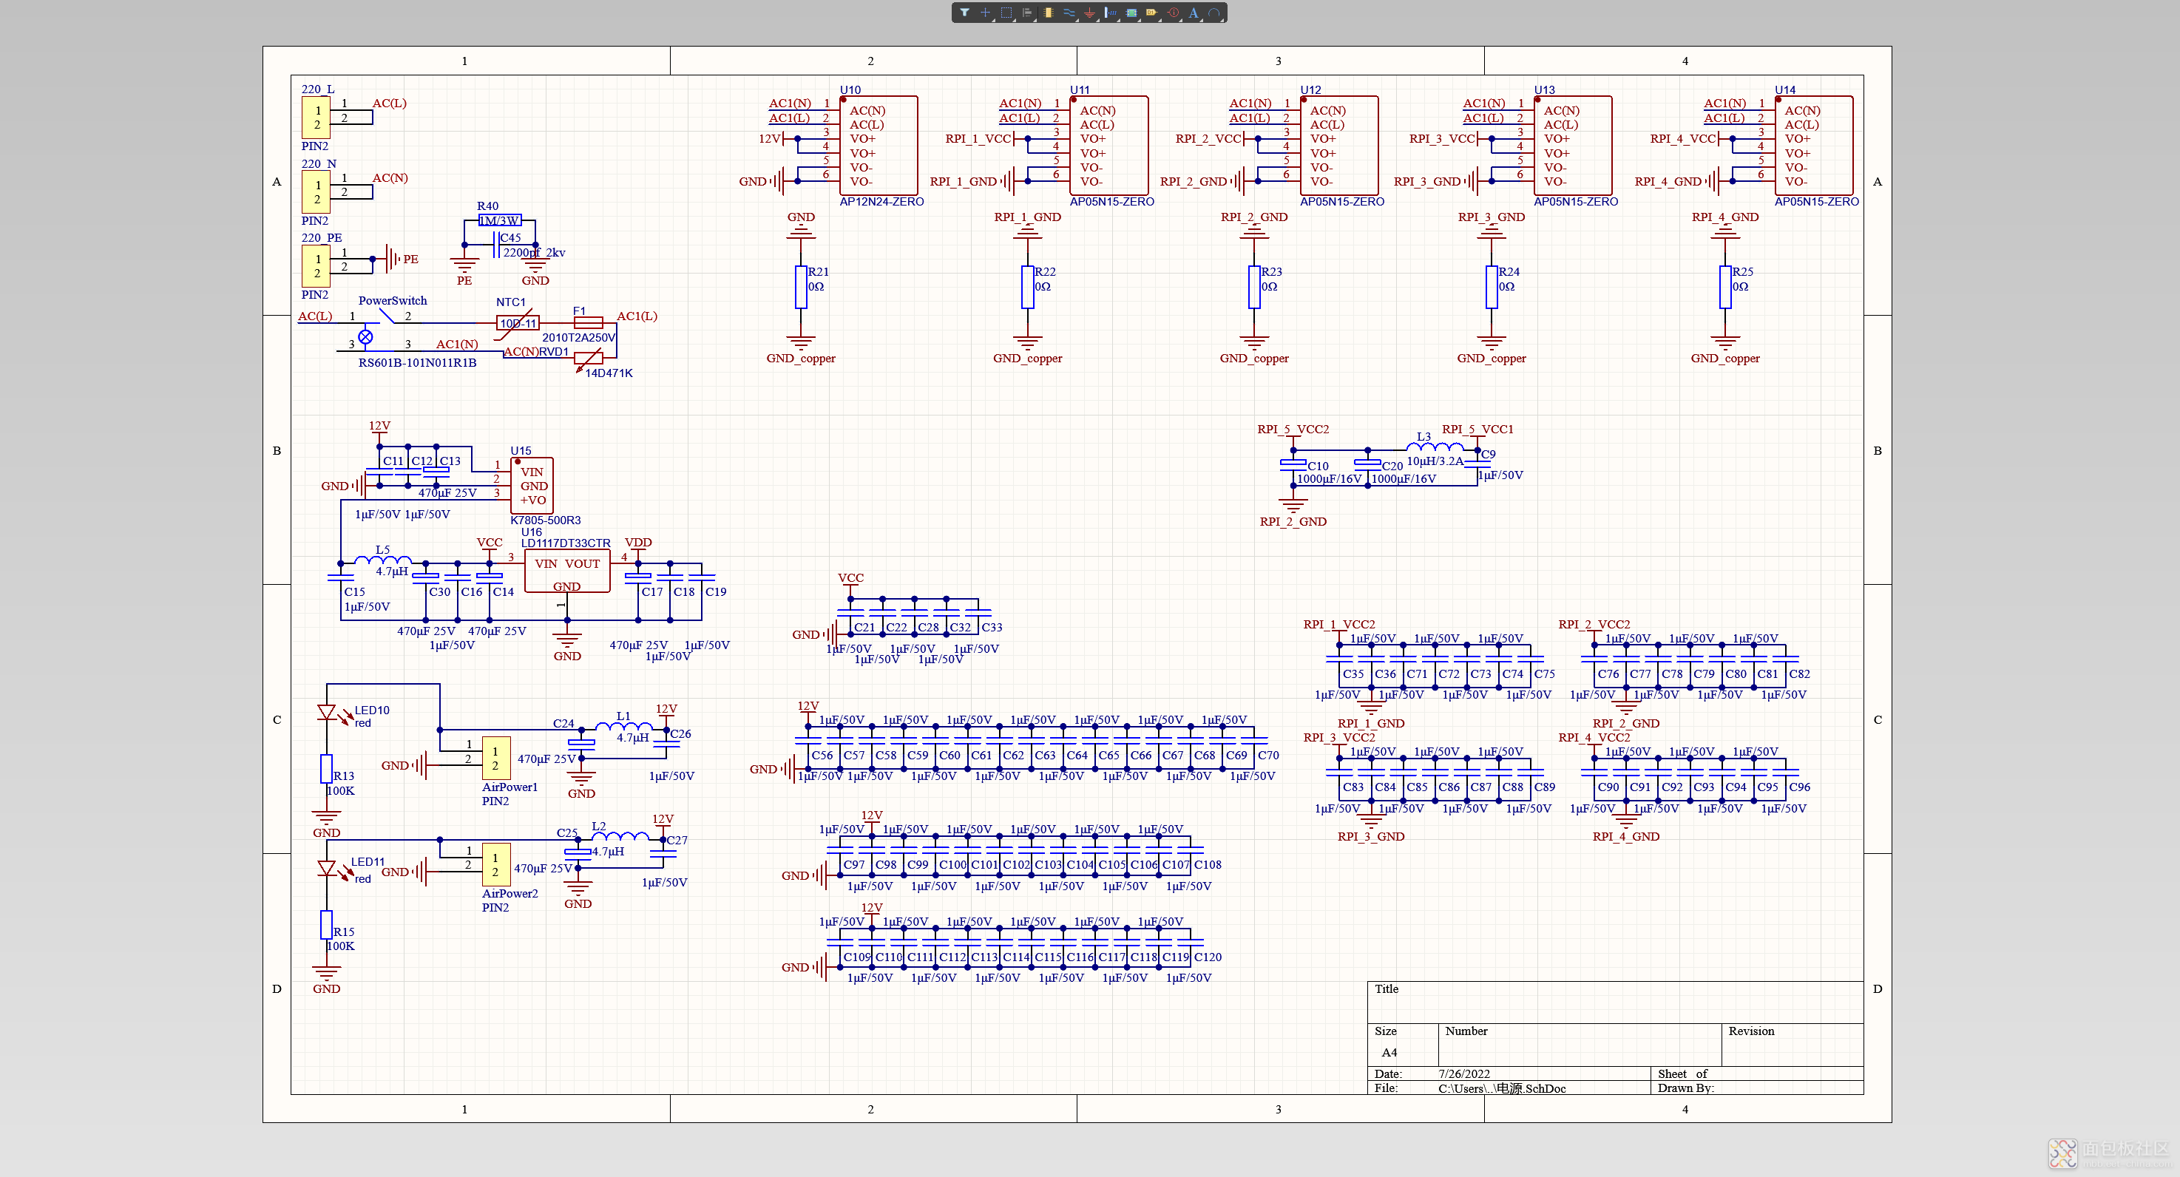
Task: Select the R21 0Ω resistor
Action: pos(801,288)
